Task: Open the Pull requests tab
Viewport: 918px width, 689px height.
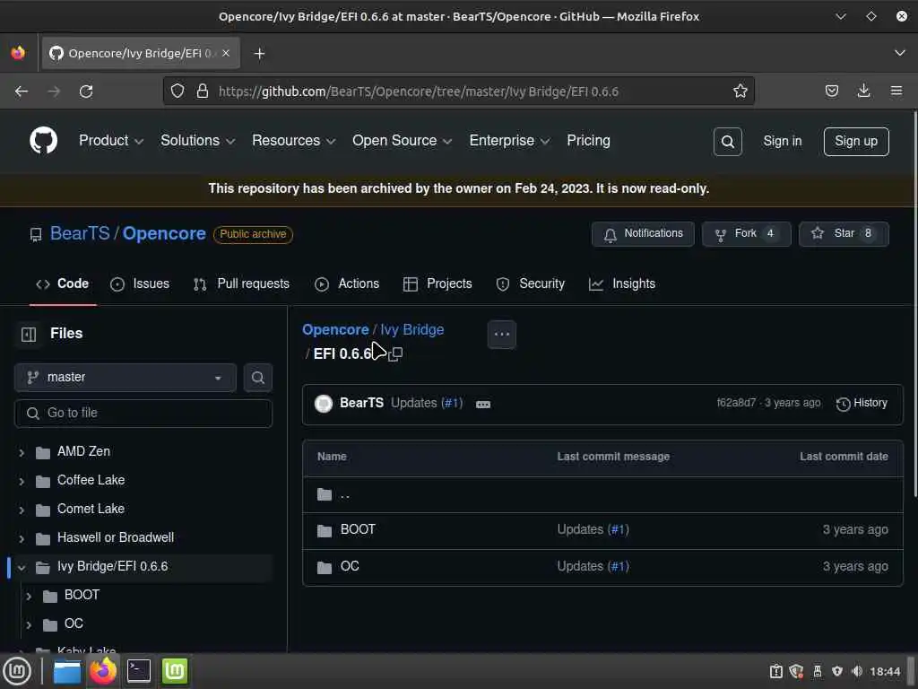Action: coord(241,284)
